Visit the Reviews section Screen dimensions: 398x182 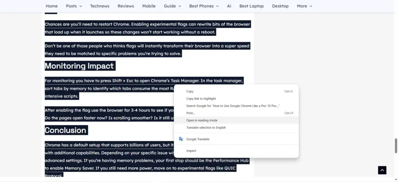126,6
